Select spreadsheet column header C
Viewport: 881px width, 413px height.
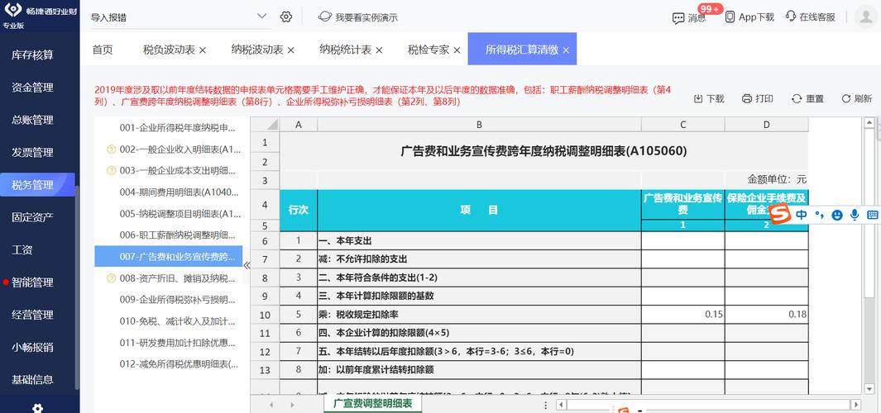point(682,125)
